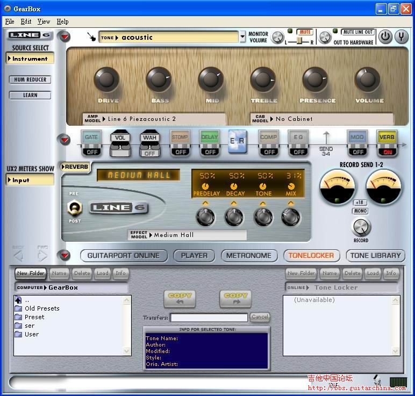Screen dimensions: 415x396
Task: Flip the reverb PRE/POST switch
Action: pyautogui.click(x=74, y=208)
